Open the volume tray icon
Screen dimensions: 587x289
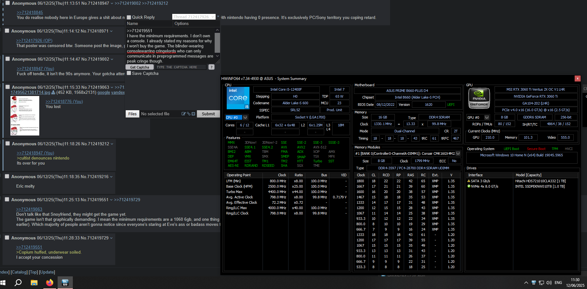(549, 283)
